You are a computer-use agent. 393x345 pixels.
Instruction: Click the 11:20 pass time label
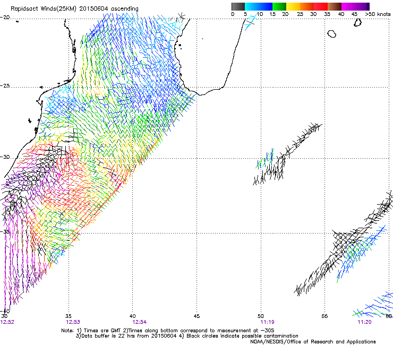click(x=364, y=322)
